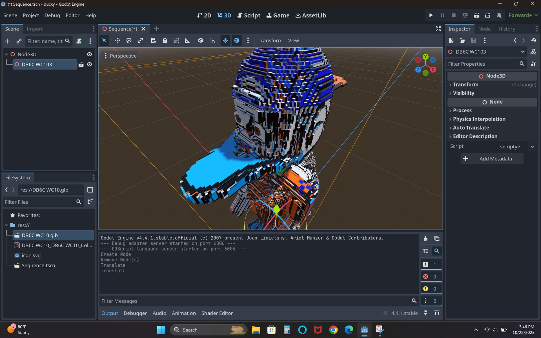
Task: Copy the output log contents
Action: 437,238
